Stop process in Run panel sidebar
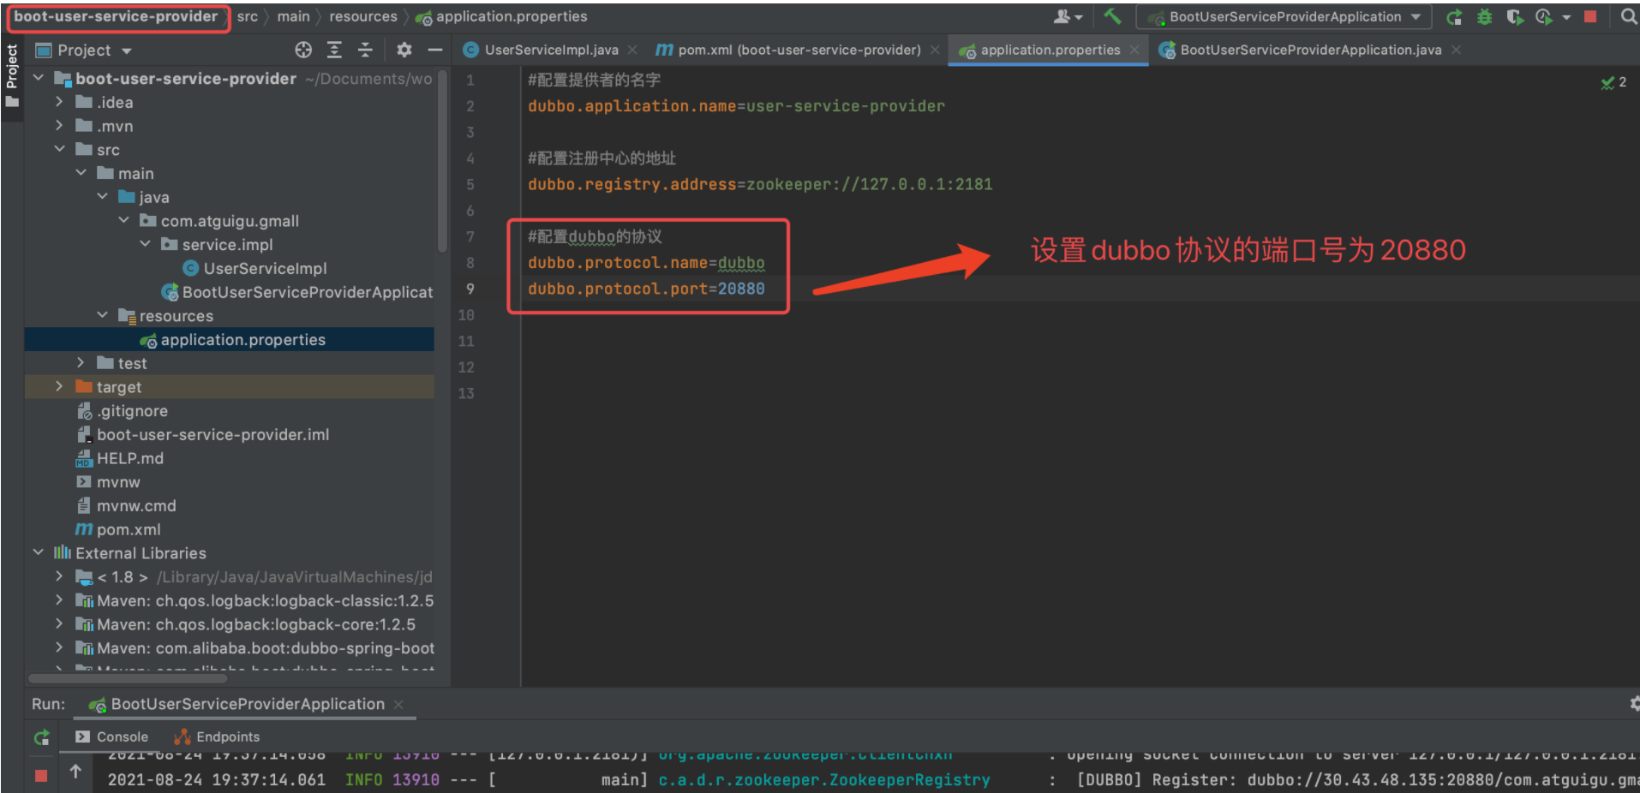1640x793 pixels. (41, 775)
